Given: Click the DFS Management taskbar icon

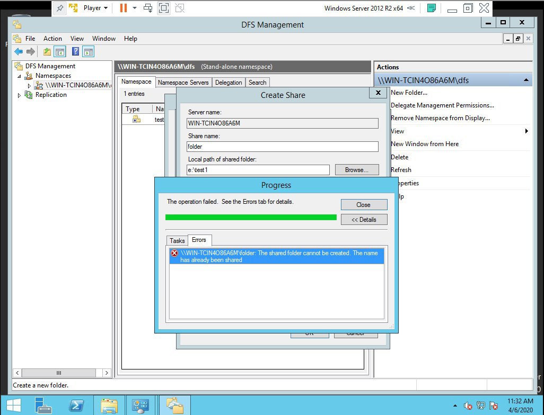Looking at the screenshot, I should click(x=174, y=405).
